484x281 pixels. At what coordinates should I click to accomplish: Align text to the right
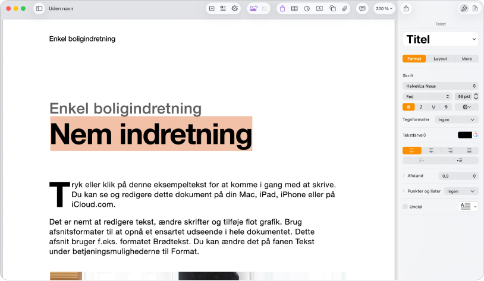[450, 150]
